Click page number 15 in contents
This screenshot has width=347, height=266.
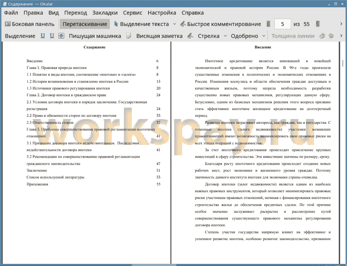158,81
